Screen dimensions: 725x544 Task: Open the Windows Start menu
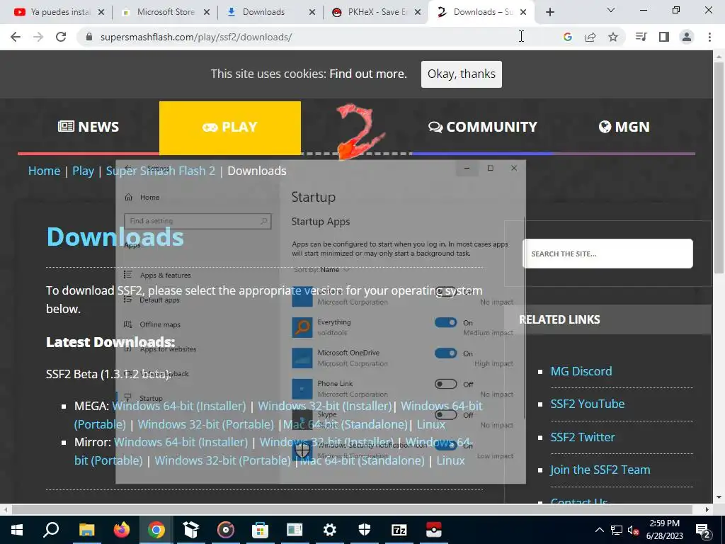[17, 530]
